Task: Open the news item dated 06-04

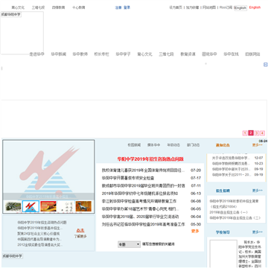Action: [x=140, y=217]
